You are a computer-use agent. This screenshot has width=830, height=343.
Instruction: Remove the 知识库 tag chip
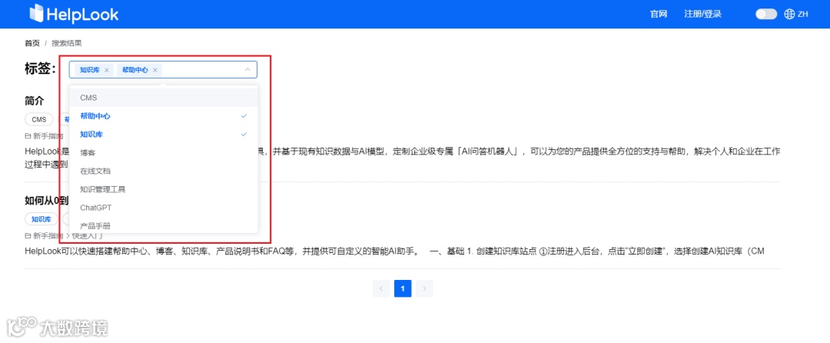coord(106,70)
